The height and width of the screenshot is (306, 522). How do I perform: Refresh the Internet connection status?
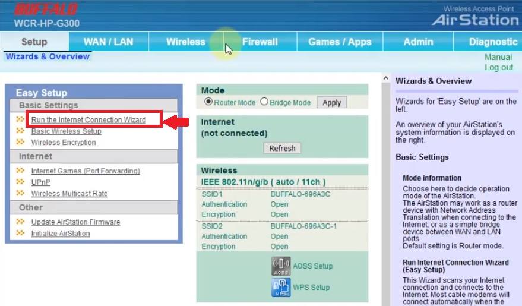(282, 148)
